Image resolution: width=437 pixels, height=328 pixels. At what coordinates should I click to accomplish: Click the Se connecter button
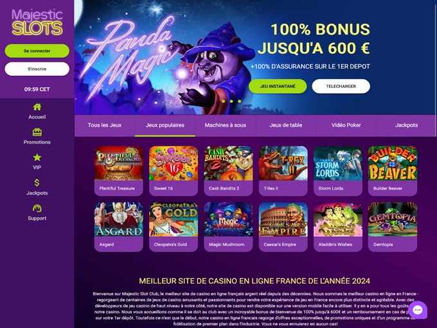pos(37,51)
